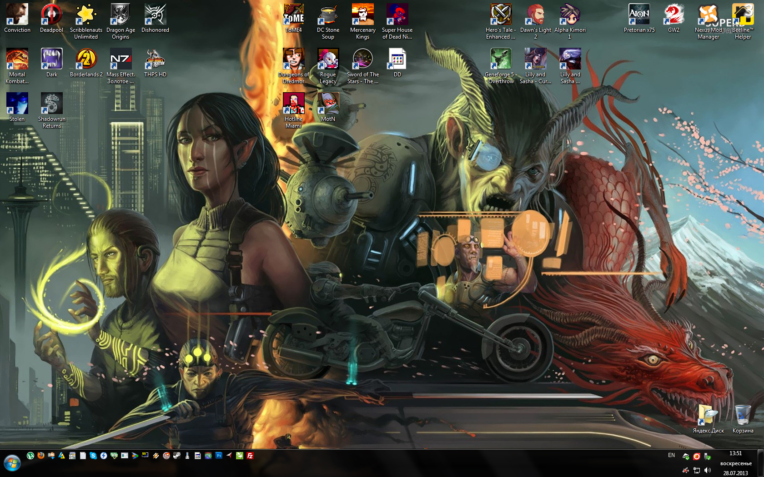Open Photoshop from the taskbar
Screen dimensions: 764x477
219,456
